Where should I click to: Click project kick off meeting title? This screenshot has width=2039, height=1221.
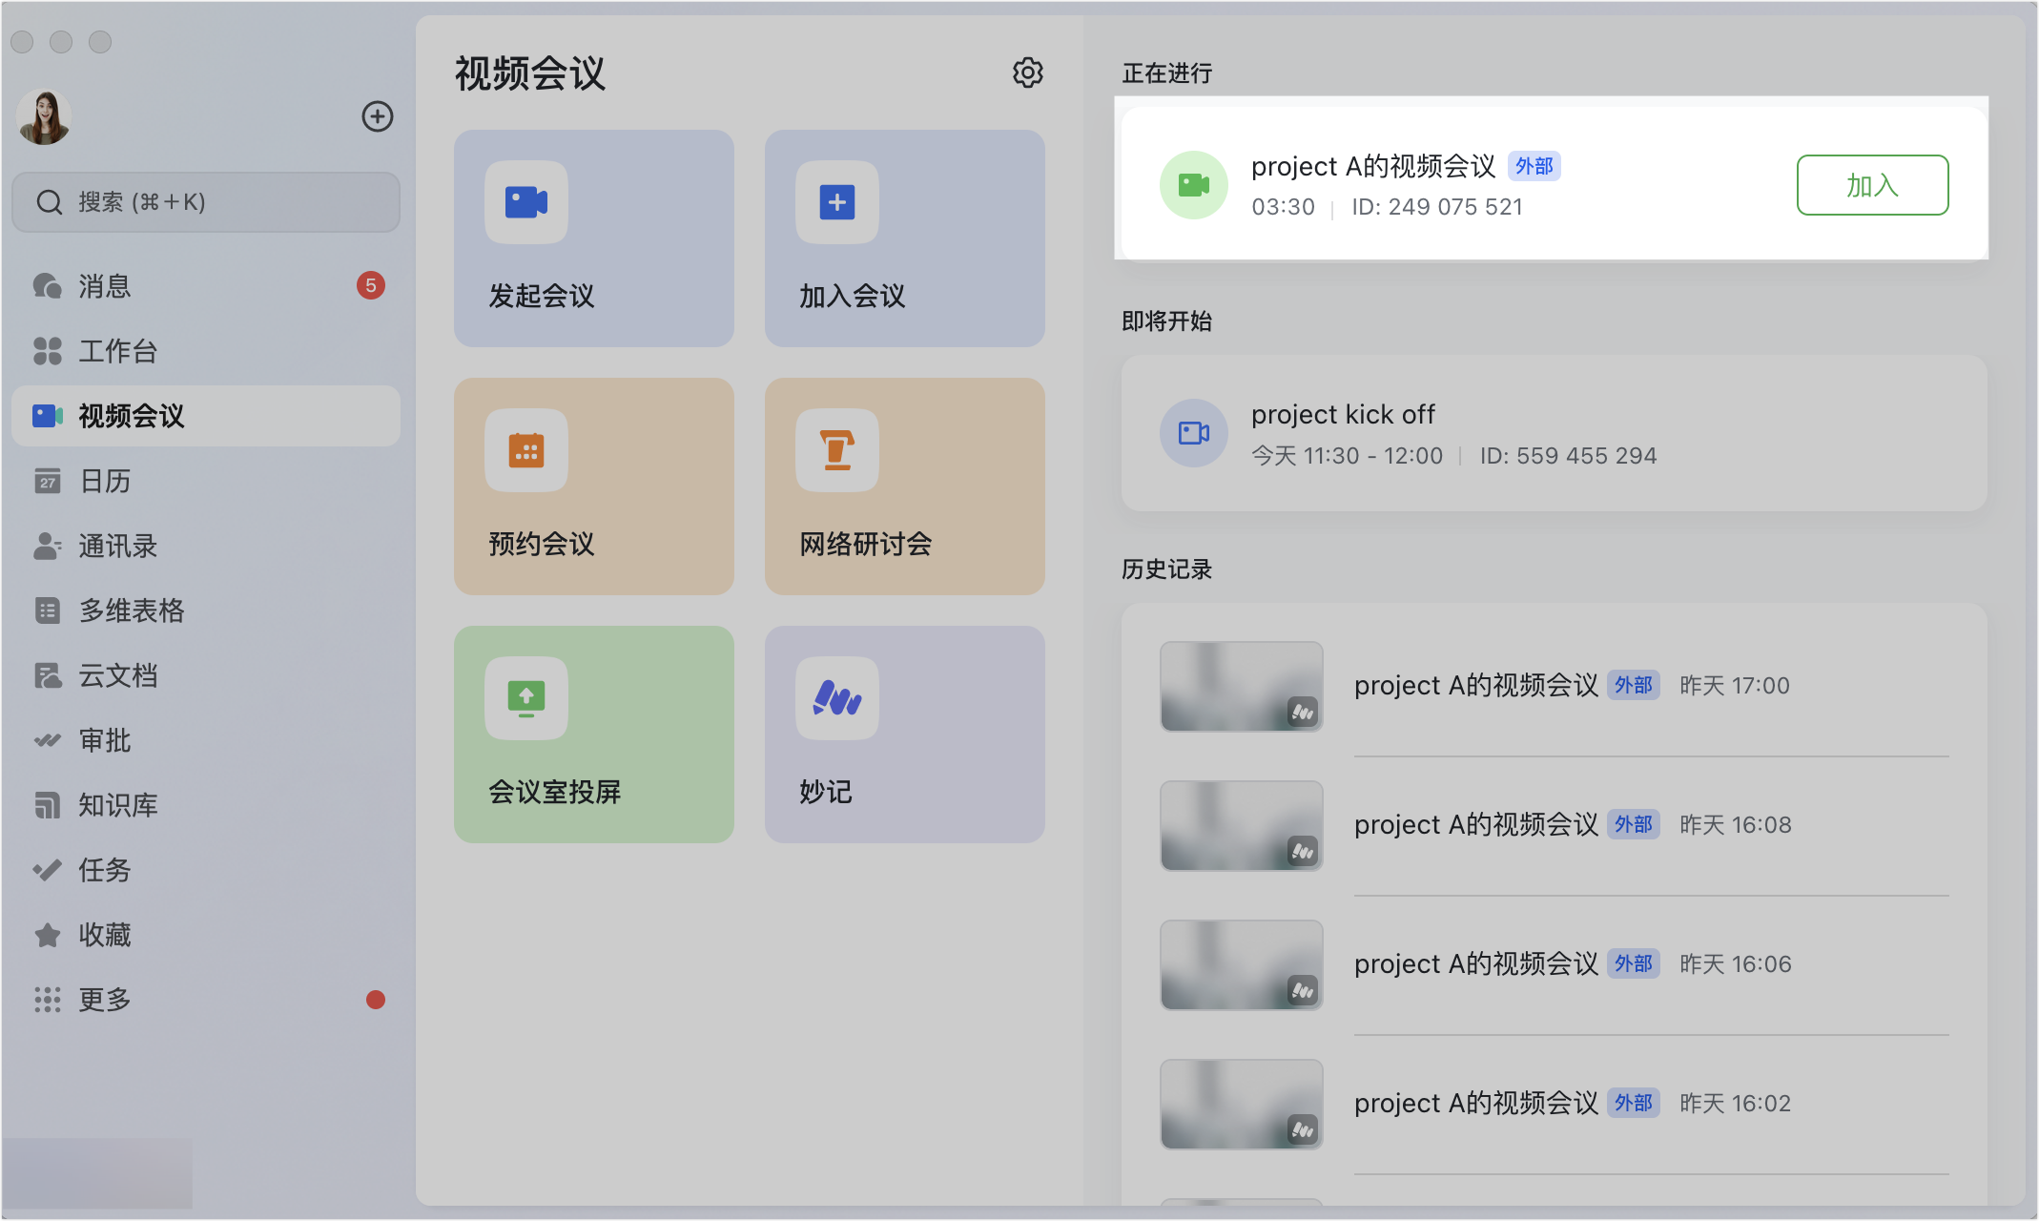pyautogui.click(x=1343, y=415)
